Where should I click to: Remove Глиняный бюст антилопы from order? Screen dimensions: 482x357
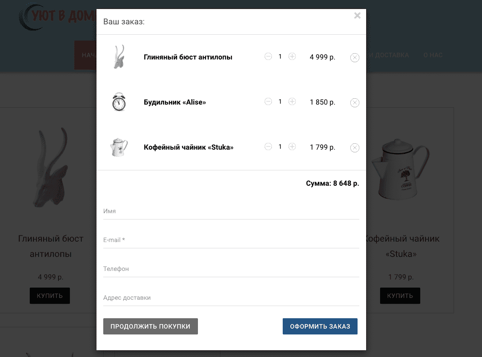point(355,57)
